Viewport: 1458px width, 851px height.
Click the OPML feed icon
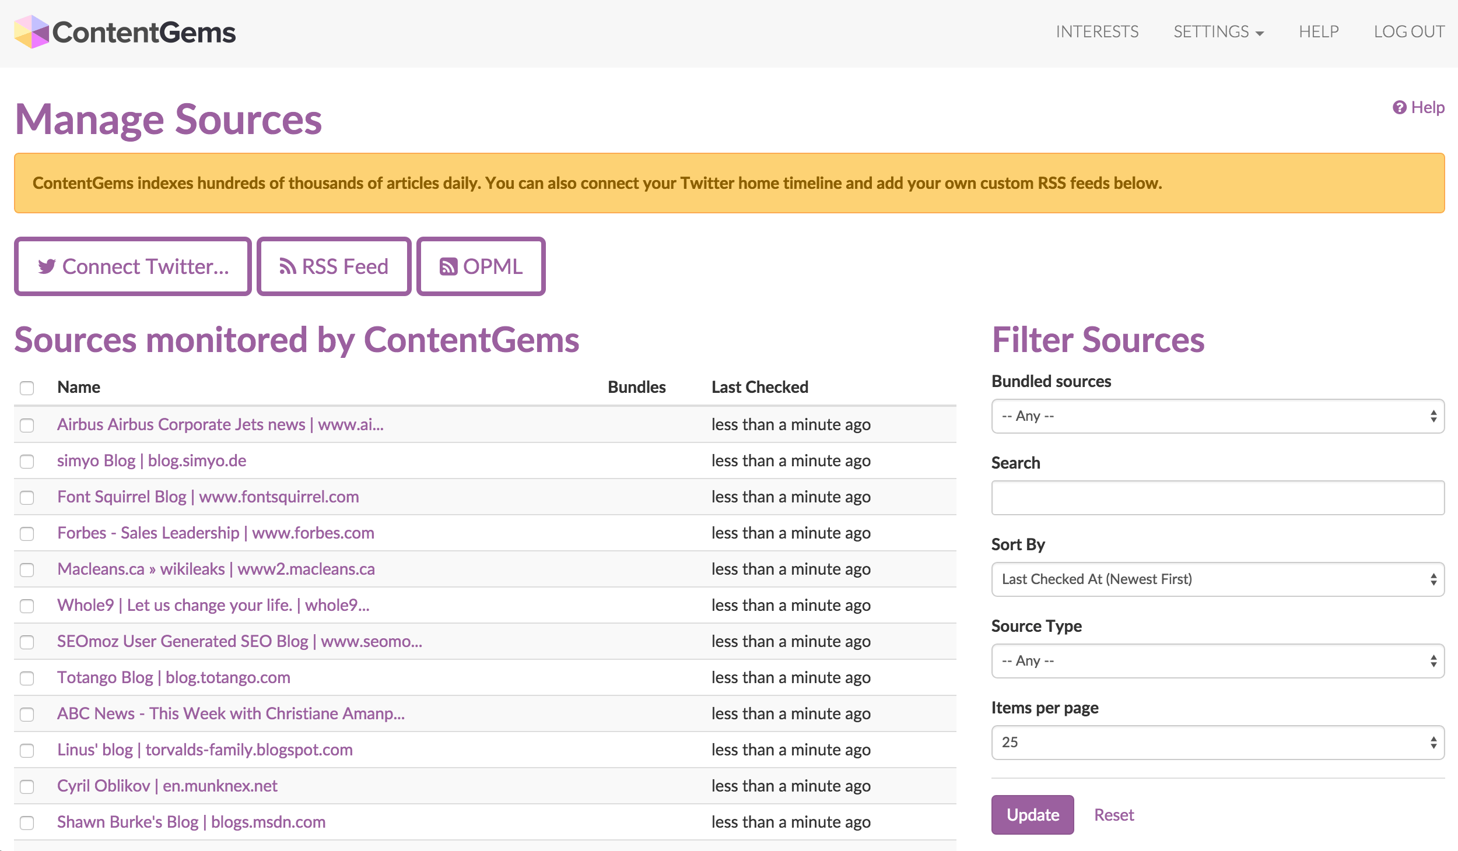(x=448, y=267)
